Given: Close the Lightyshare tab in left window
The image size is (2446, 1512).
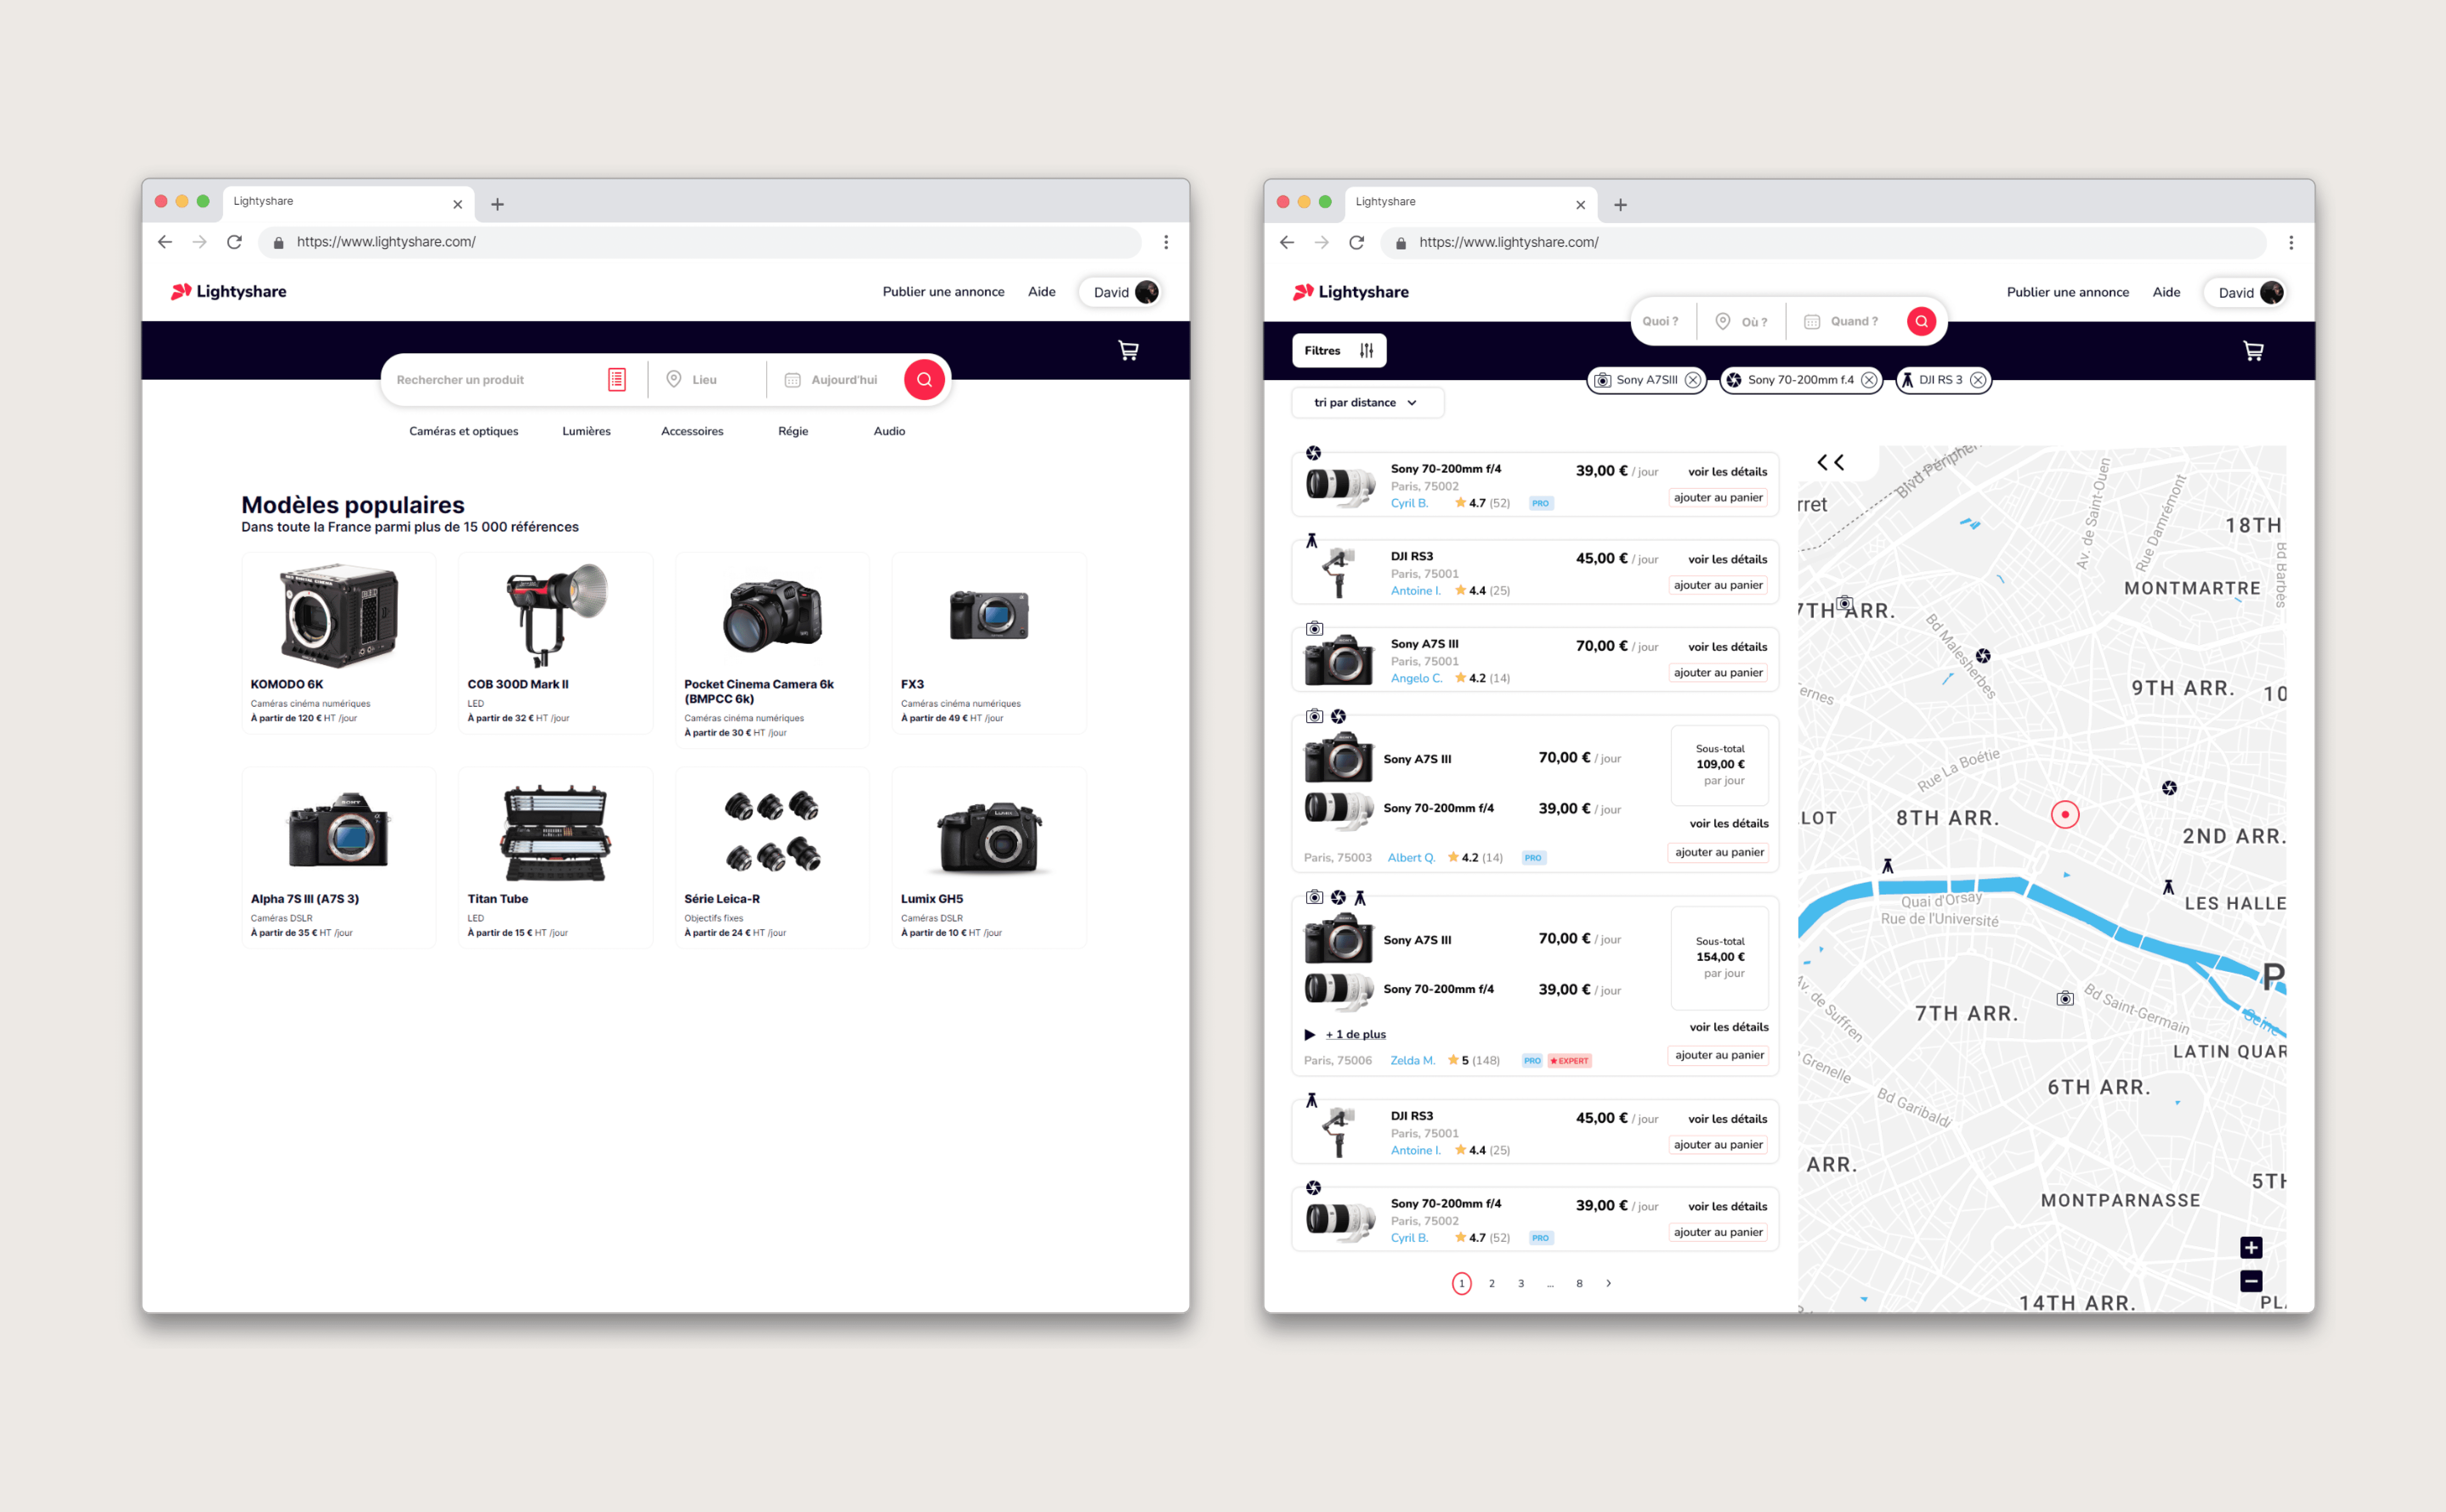Looking at the screenshot, I should (x=457, y=204).
